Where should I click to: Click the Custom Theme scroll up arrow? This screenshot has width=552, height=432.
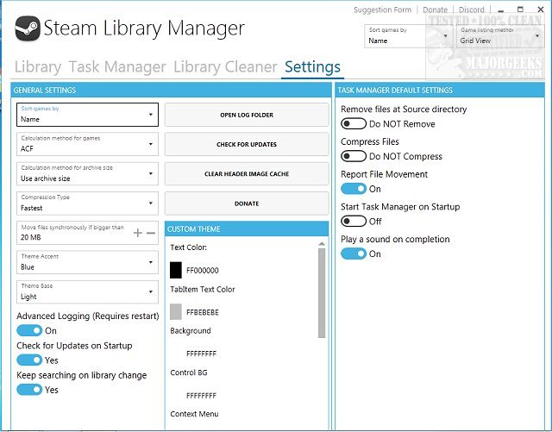tap(322, 244)
